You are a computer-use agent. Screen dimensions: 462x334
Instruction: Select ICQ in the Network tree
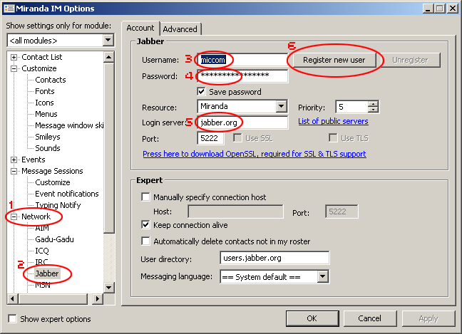click(x=42, y=251)
